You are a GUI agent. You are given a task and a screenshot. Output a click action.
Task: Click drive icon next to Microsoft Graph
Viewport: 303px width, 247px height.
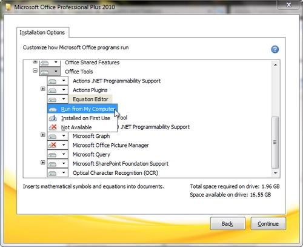(x=53, y=137)
